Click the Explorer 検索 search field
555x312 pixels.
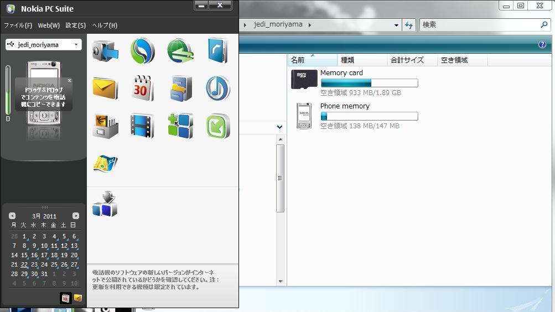point(479,25)
